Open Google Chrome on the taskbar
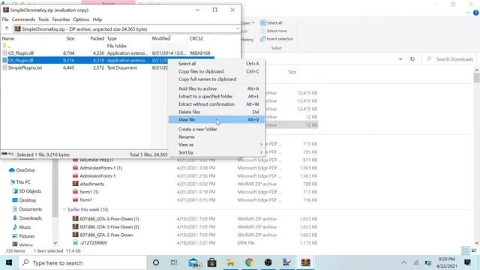Viewport: 480px width, 270px height. [250, 262]
